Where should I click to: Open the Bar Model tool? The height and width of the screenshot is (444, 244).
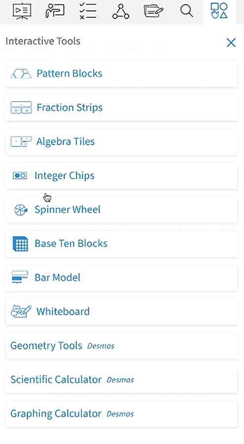[x=121, y=277]
